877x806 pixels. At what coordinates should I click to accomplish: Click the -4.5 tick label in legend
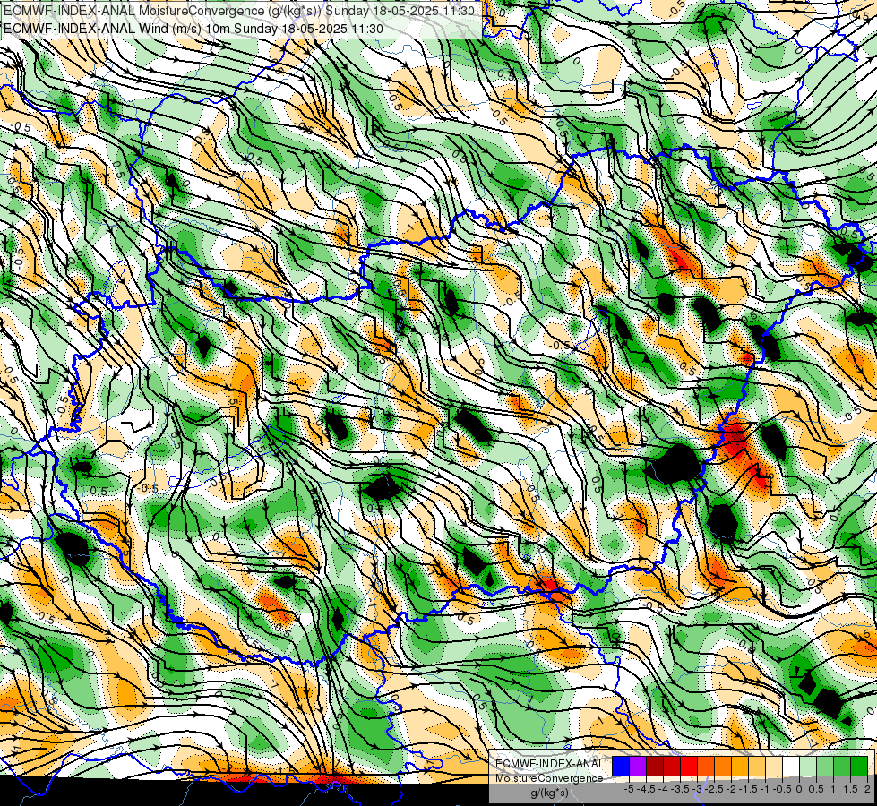(x=648, y=789)
